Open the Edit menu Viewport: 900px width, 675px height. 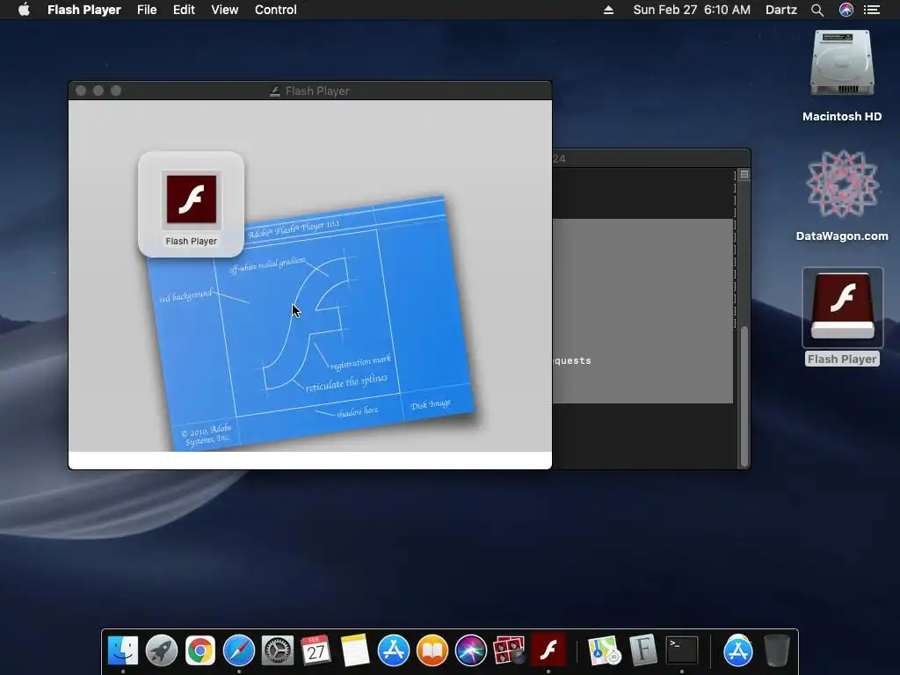point(184,10)
